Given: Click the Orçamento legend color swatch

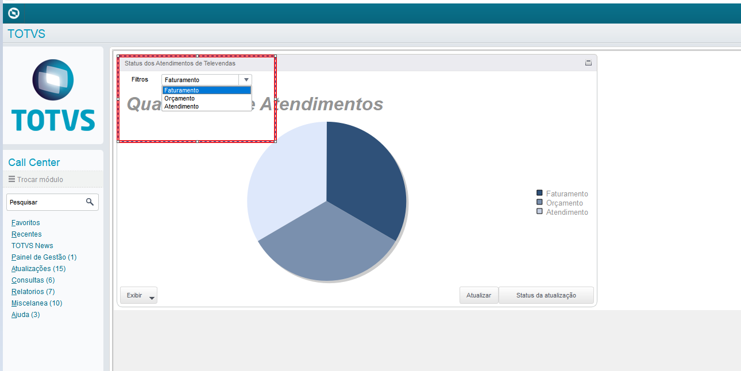Looking at the screenshot, I should [539, 202].
